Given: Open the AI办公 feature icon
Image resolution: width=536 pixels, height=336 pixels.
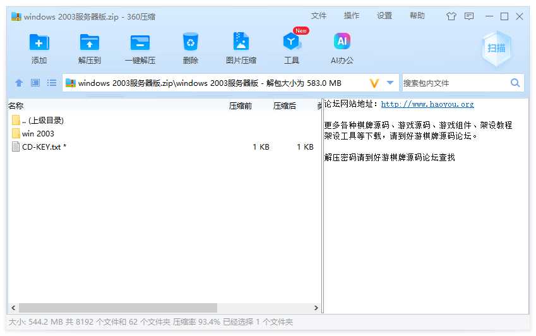Looking at the screenshot, I should pos(342,41).
